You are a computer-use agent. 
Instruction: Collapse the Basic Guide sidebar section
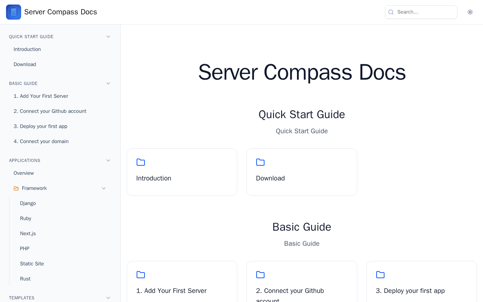coord(108,83)
